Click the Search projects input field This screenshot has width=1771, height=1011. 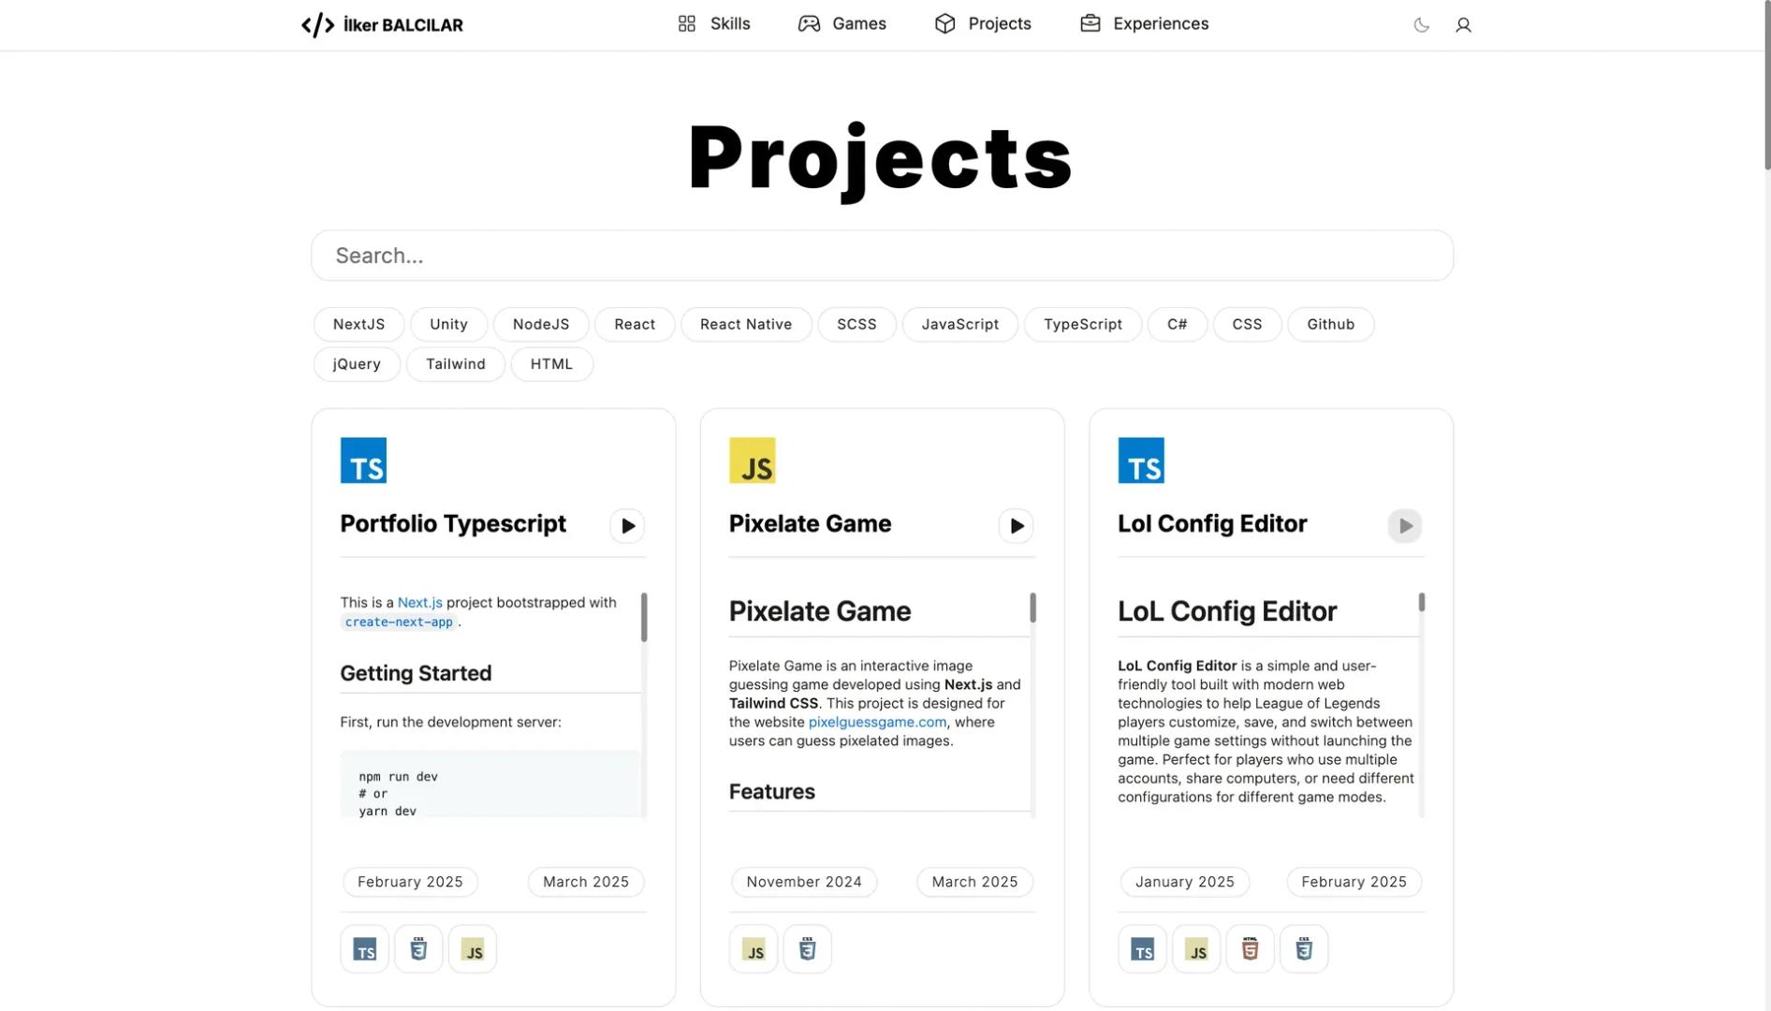881,255
